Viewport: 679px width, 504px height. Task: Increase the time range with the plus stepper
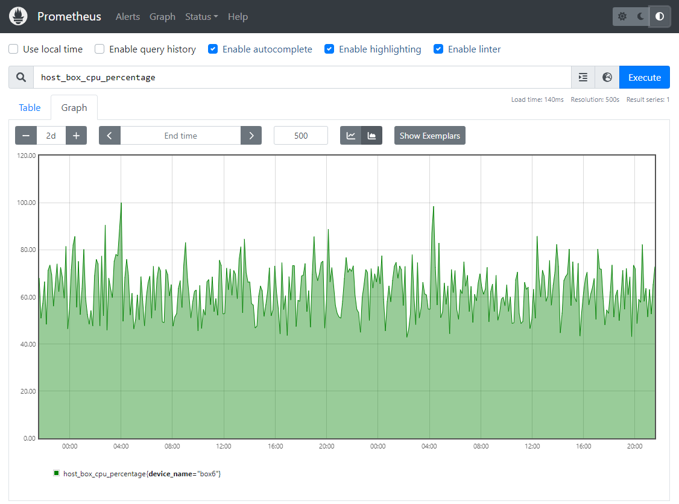(x=76, y=135)
